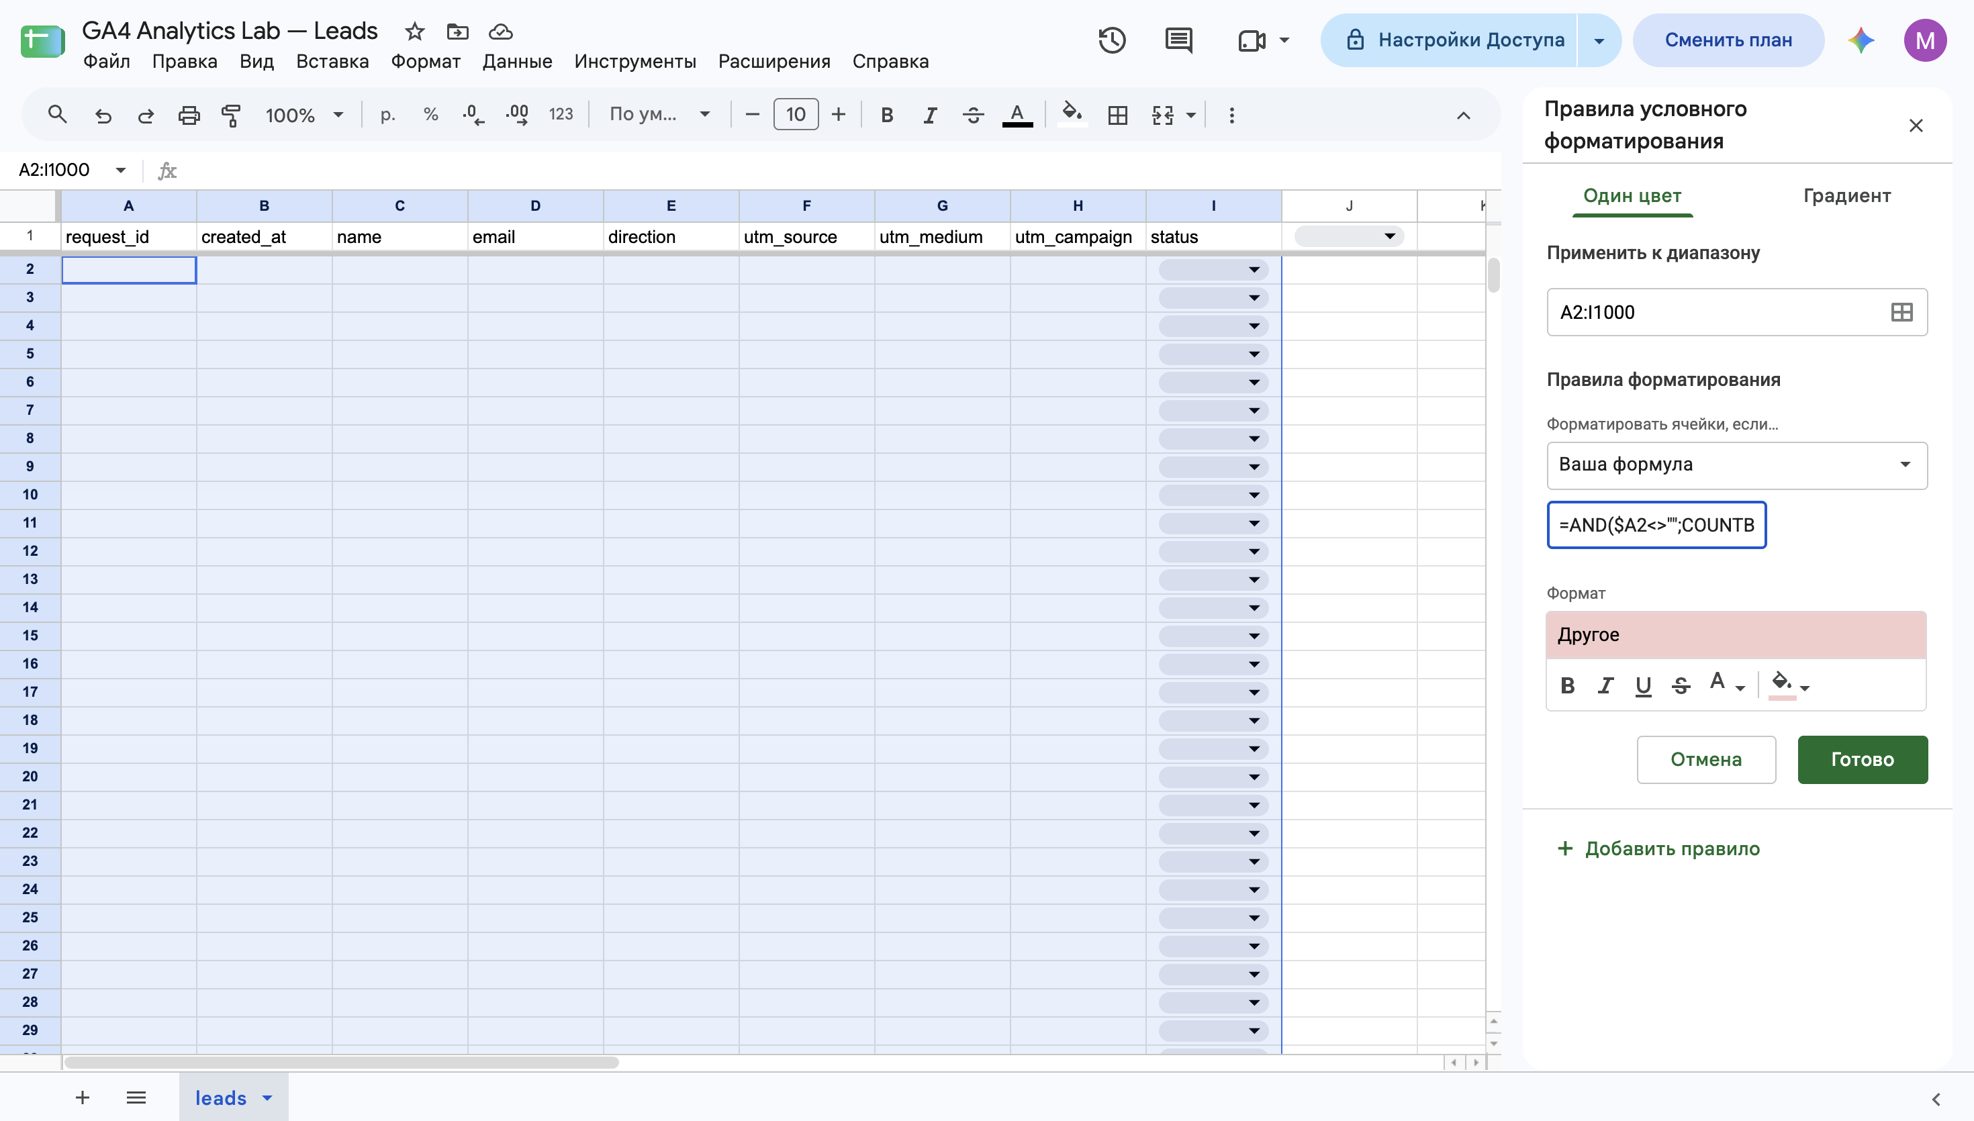Click the Сменить план button
The image size is (1974, 1121).
tap(1728, 40)
